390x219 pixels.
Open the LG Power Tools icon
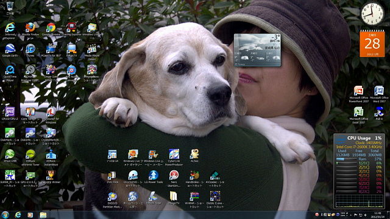click(154, 177)
